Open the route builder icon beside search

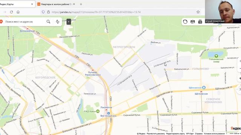[58, 22]
